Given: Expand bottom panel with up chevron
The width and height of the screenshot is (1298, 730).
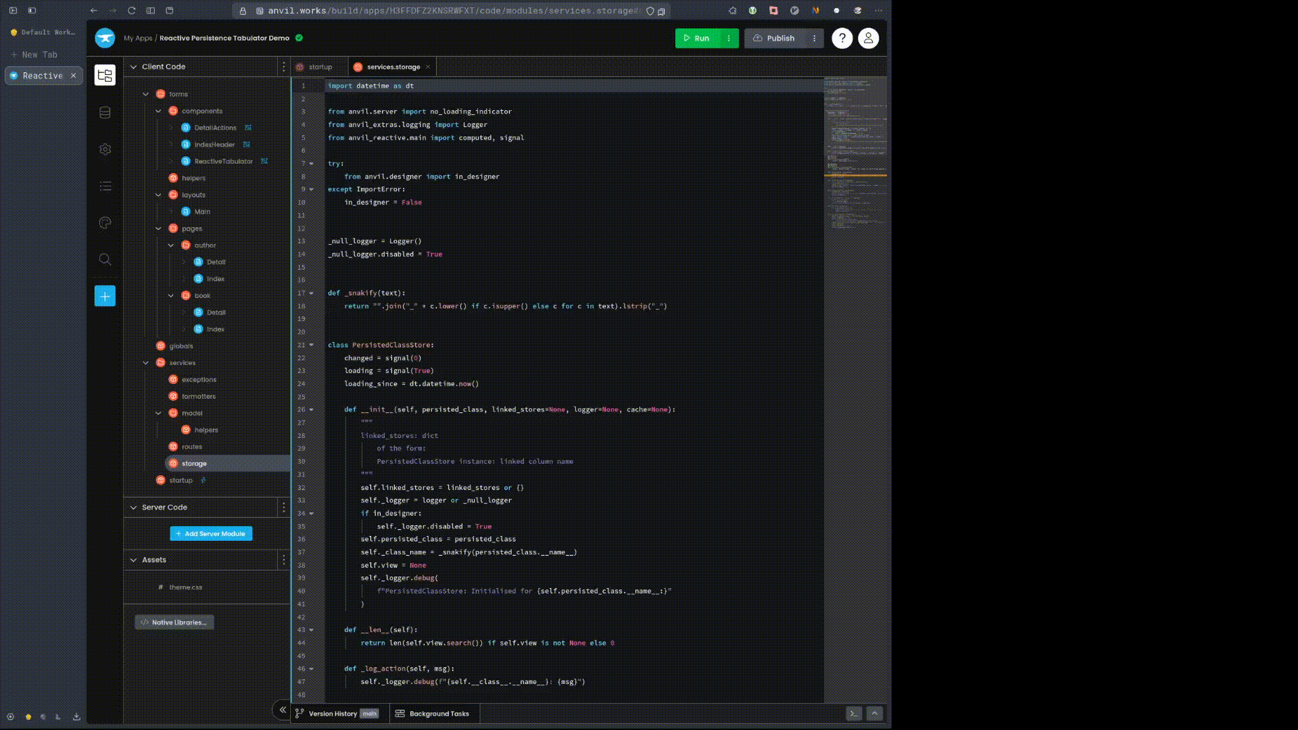Looking at the screenshot, I should pos(874,713).
